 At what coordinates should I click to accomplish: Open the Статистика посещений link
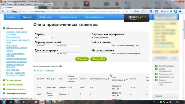16,62
